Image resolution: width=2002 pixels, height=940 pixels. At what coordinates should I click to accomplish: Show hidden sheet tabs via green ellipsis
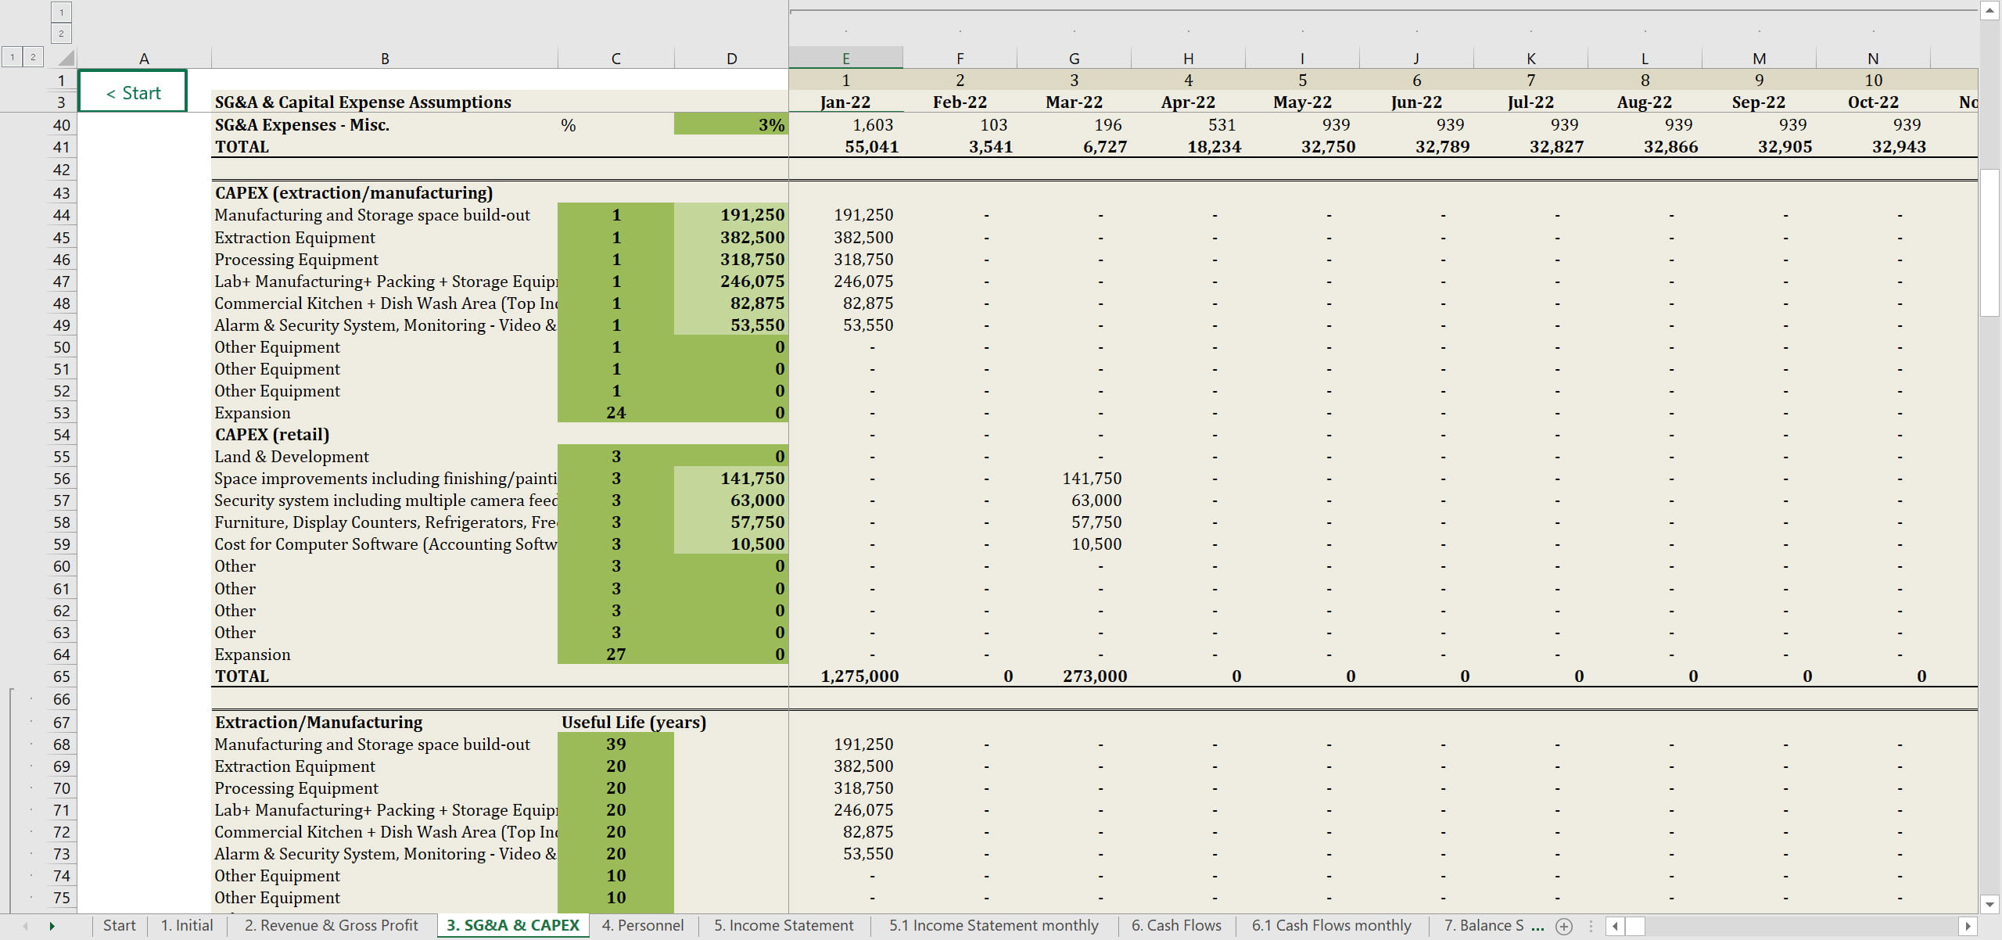[x=1537, y=926]
